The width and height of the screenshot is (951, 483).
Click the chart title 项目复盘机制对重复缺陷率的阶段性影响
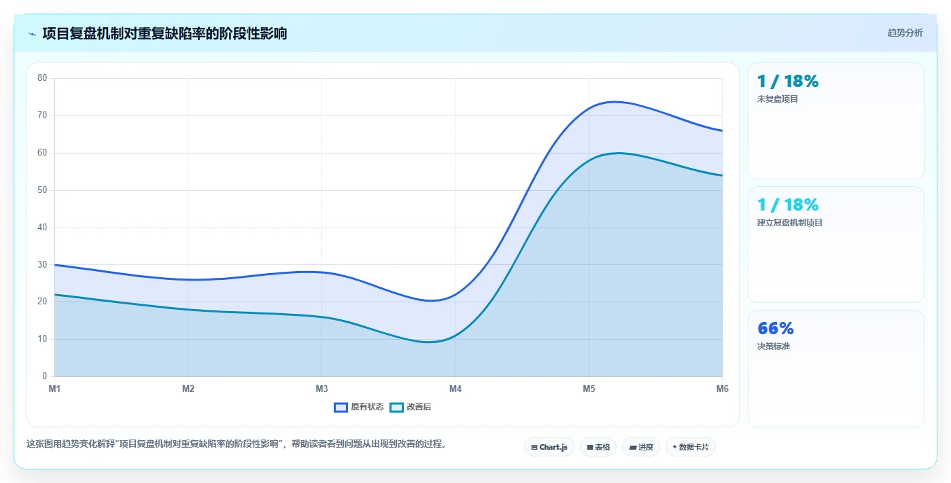[165, 33]
